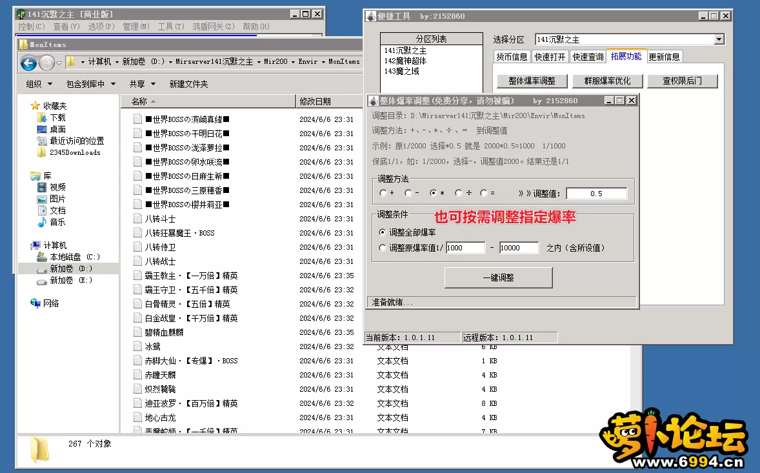The height and width of the screenshot is (473, 760).
Task: Select file icon of 碧精血麒麟
Action: 137,332
